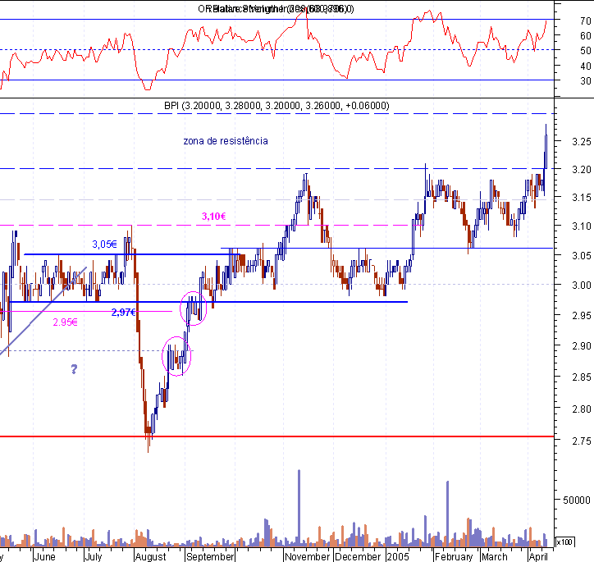
Task: Select the December month label
Action: (x=358, y=557)
